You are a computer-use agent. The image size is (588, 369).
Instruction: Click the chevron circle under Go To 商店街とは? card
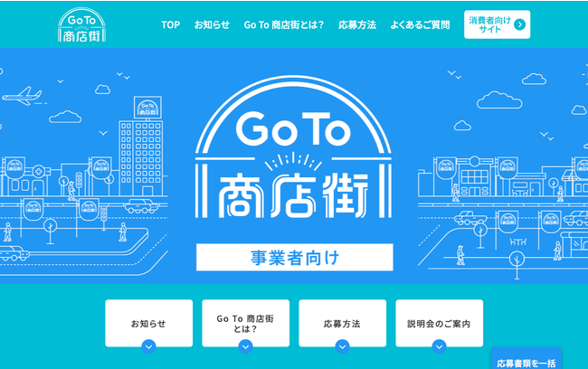pyautogui.click(x=246, y=347)
